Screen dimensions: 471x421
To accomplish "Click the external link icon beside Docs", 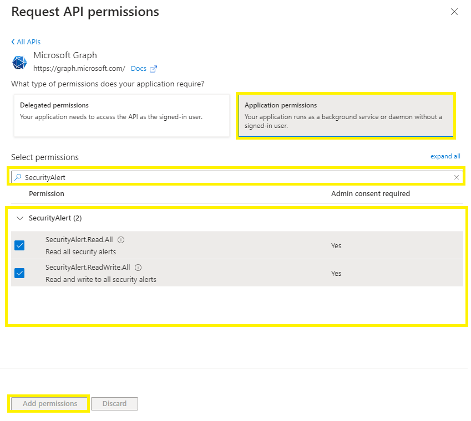I will click(x=153, y=69).
